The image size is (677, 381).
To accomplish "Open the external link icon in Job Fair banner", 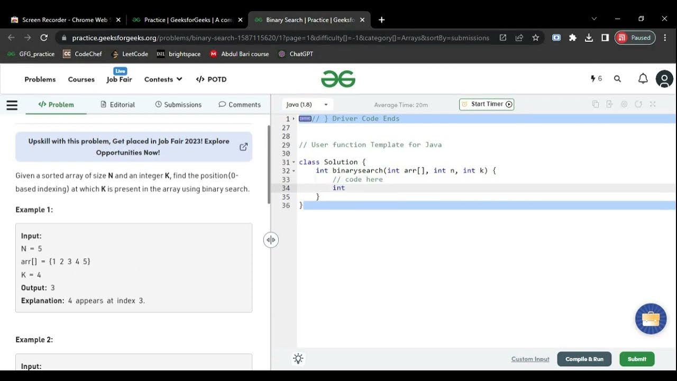I will pos(243,147).
